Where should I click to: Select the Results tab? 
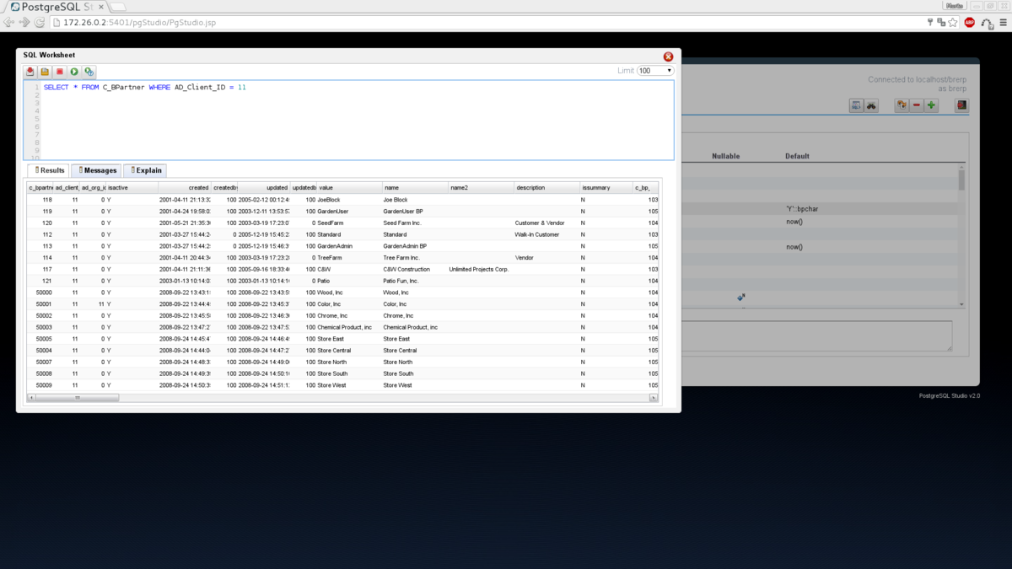tap(49, 170)
